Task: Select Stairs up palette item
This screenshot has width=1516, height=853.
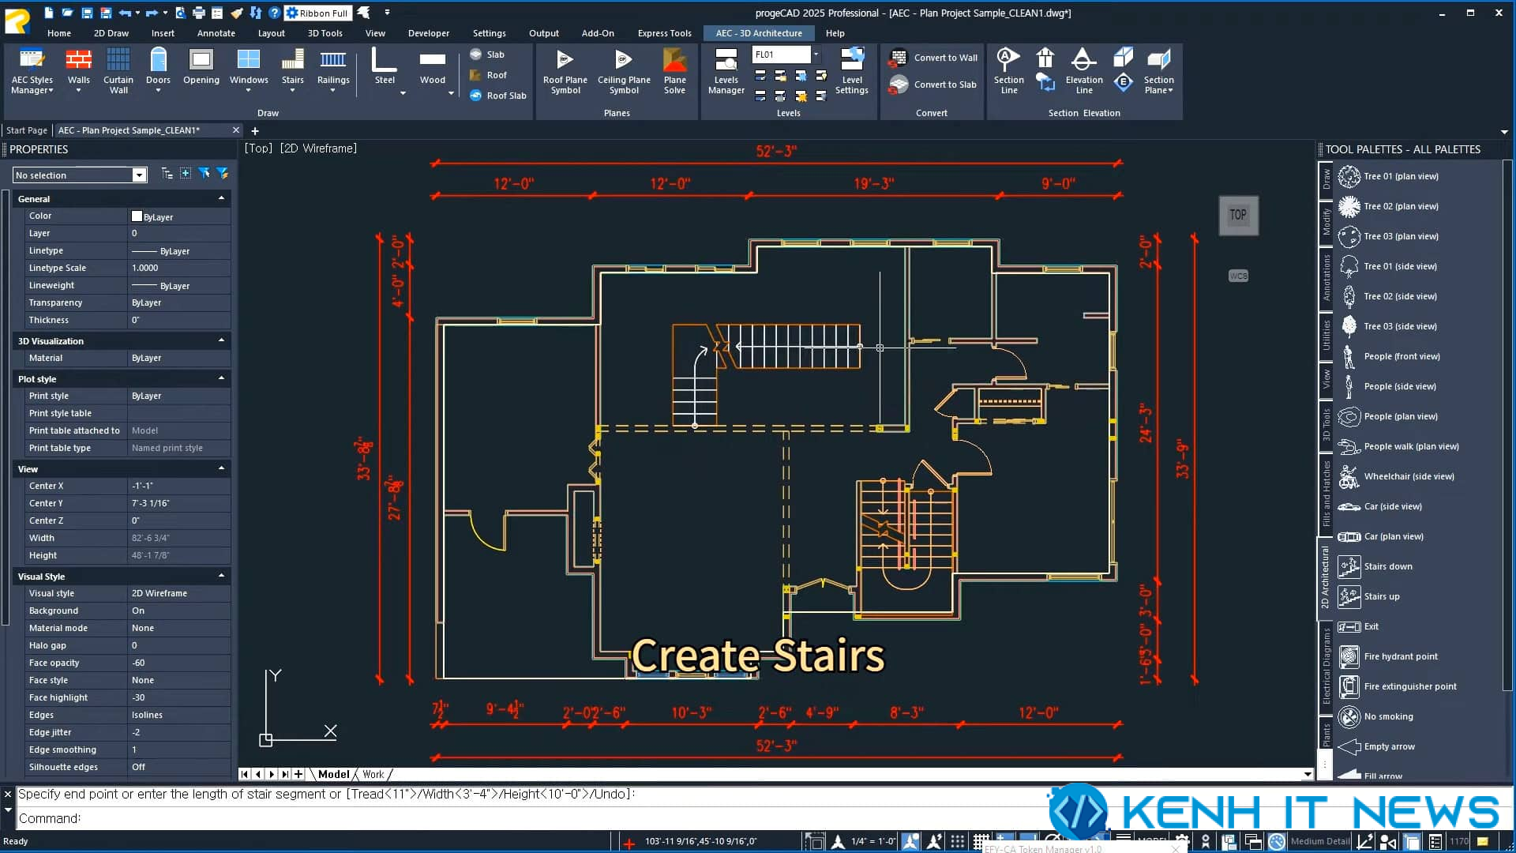Action: click(1381, 596)
